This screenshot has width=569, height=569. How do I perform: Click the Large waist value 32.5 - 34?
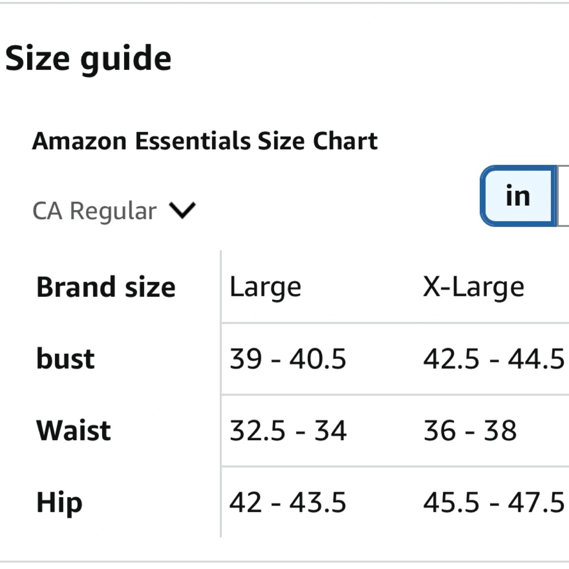(x=288, y=430)
